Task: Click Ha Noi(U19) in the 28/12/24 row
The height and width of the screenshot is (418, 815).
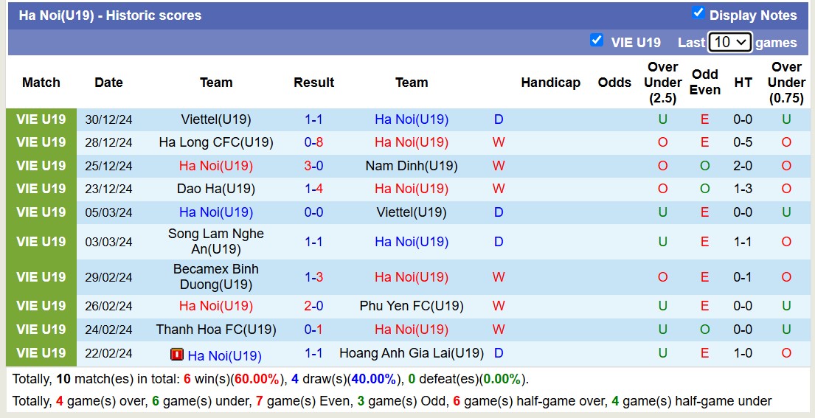Action: (412, 142)
